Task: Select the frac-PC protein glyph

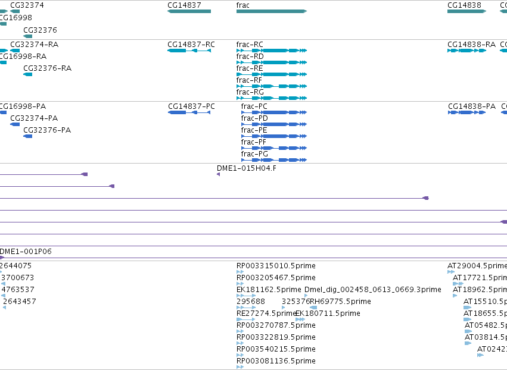Action: [x=274, y=112]
